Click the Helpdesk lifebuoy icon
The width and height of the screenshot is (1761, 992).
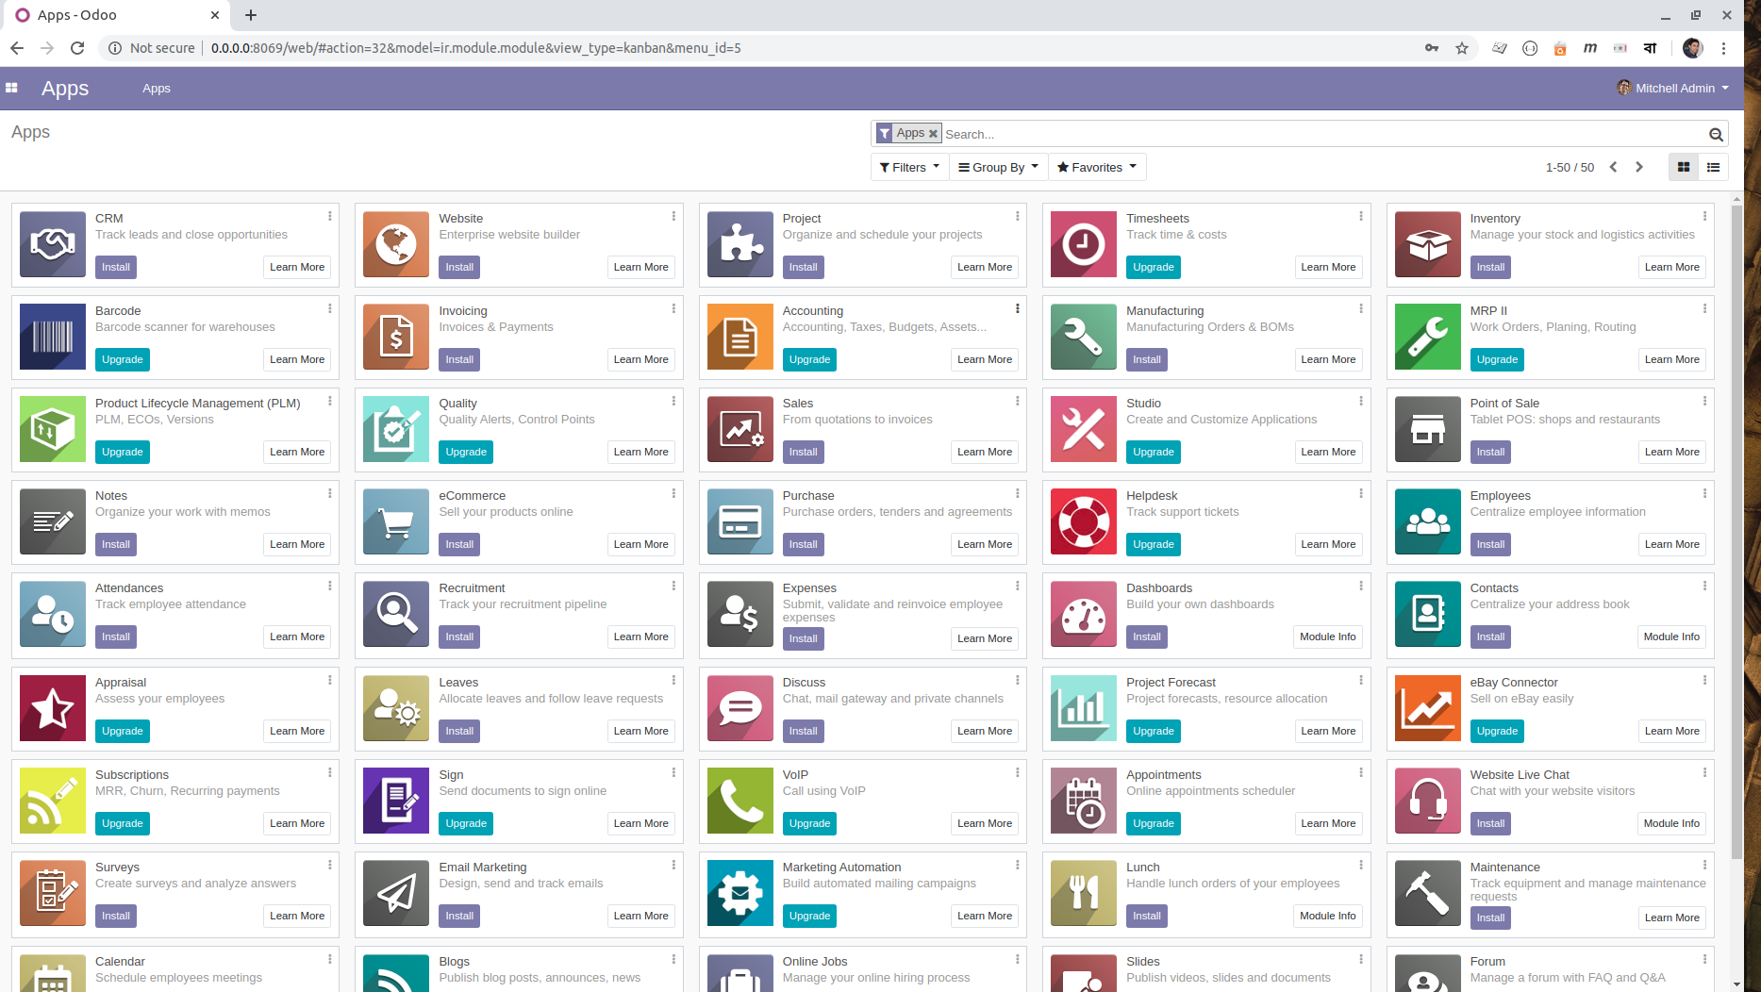click(x=1084, y=521)
